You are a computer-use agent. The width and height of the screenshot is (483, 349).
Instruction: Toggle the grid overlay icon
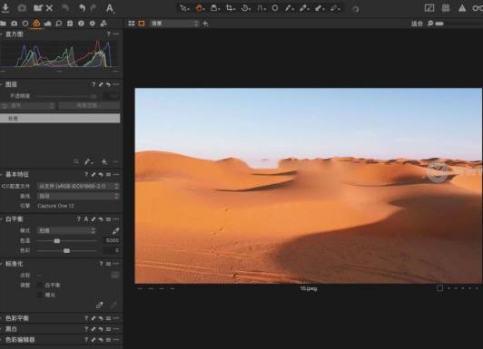[x=446, y=8]
